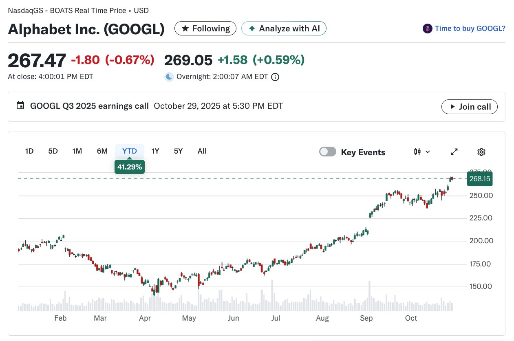514x341 pixels.
Task: Toggle the Key Events switch
Action: 328,152
